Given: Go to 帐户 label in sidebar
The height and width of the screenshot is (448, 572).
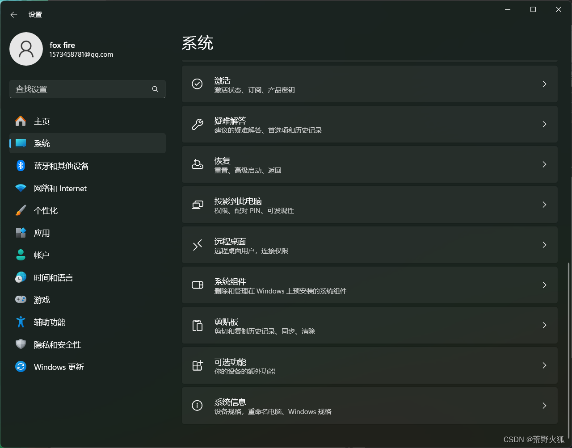Looking at the screenshot, I should click(x=42, y=255).
